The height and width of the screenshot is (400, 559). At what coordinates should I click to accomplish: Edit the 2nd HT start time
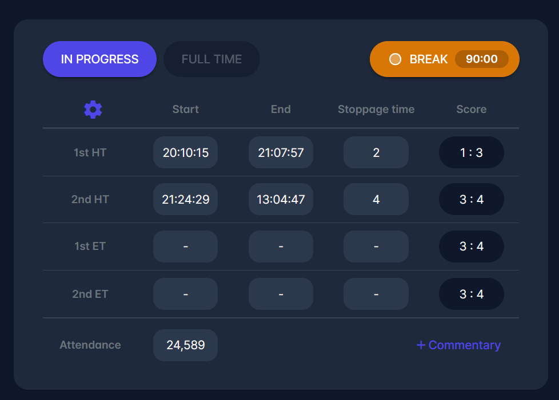pos(185,200)
